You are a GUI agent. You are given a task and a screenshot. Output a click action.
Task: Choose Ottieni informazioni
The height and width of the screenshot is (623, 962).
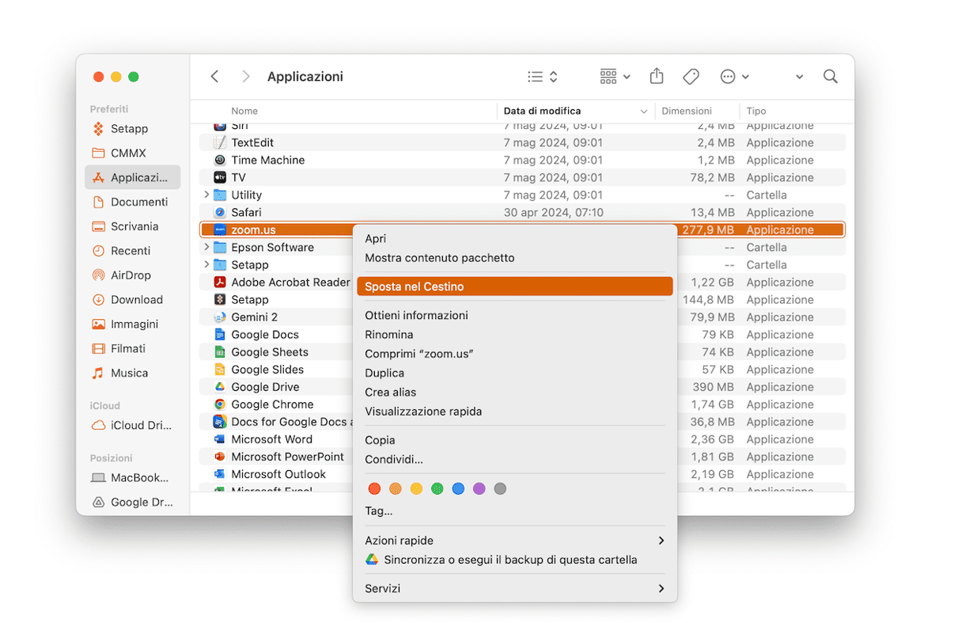coord(514,315)
